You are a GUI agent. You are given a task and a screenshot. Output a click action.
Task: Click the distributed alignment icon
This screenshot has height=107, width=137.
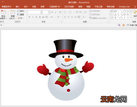click(x=79, y=17)
